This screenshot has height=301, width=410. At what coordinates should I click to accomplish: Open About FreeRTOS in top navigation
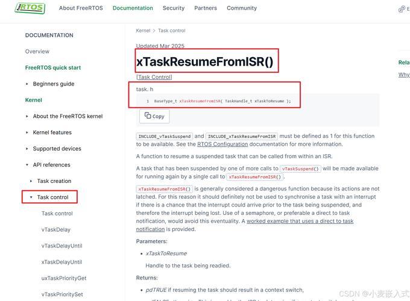coord(81,8)
